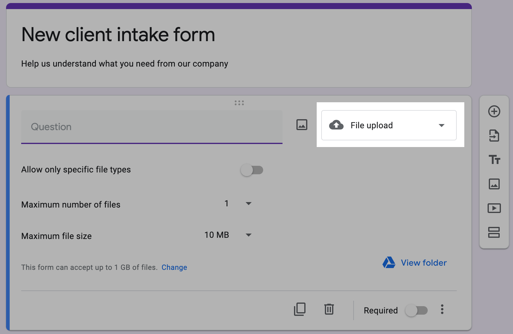Add a title and description block
This screenshot has height=334, width=513.
tap(494, 159)
